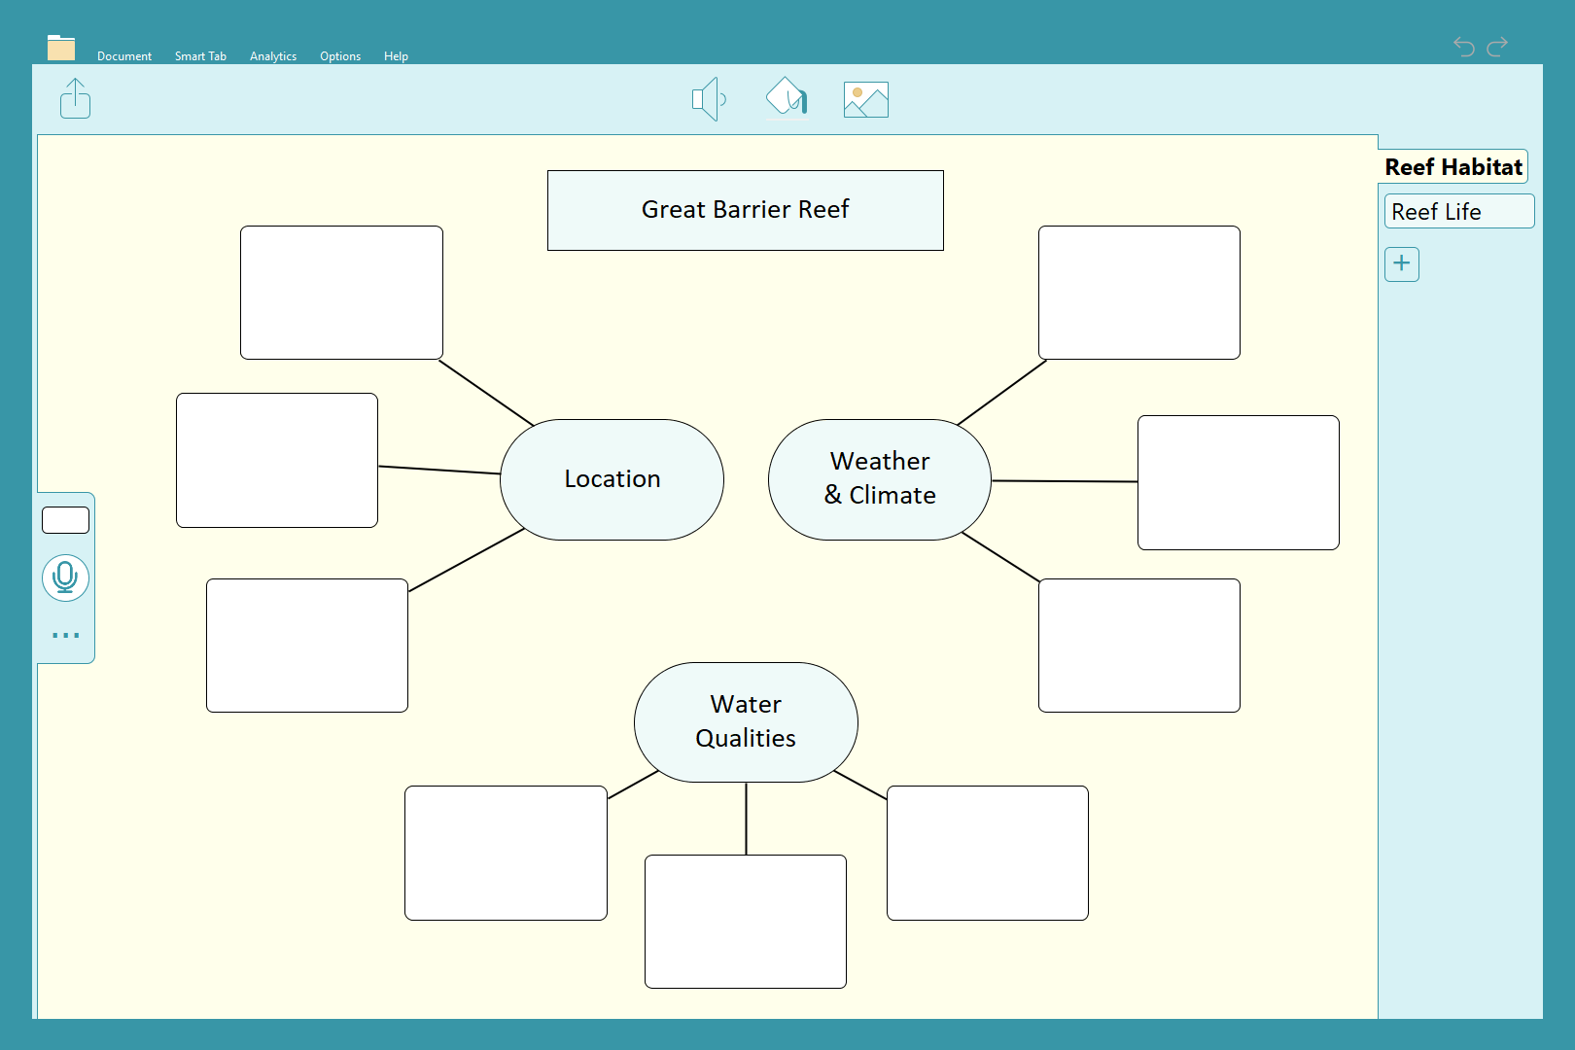
Task: Click the microphone record button
Action: (65, 577)
